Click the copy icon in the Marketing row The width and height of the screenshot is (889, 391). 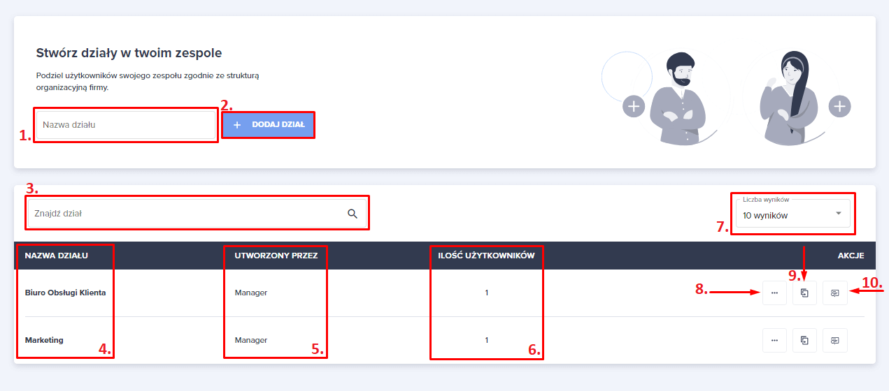(x=804, y=341)
